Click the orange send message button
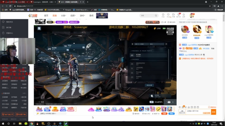This screenshot has width=225, height=126. coord(213,112)
